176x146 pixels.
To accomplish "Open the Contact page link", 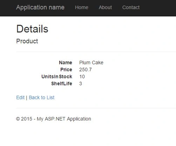I will coord(131,7).
